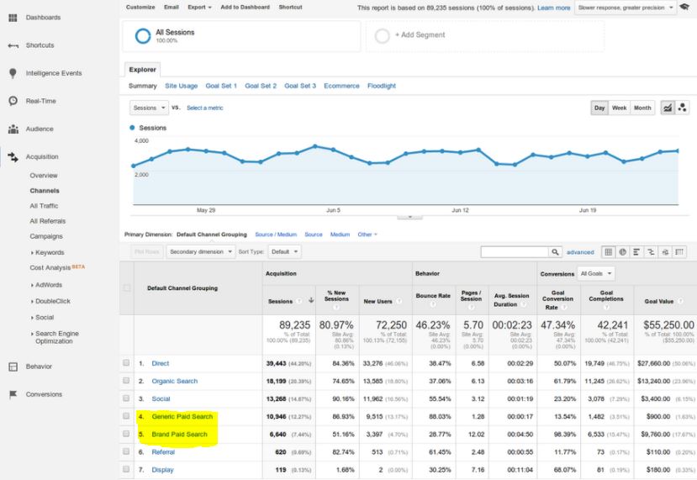Image resolution: width=697 pixels, height=480 pixels.
Task: Click the Learn more link
Action: (553, 8)
